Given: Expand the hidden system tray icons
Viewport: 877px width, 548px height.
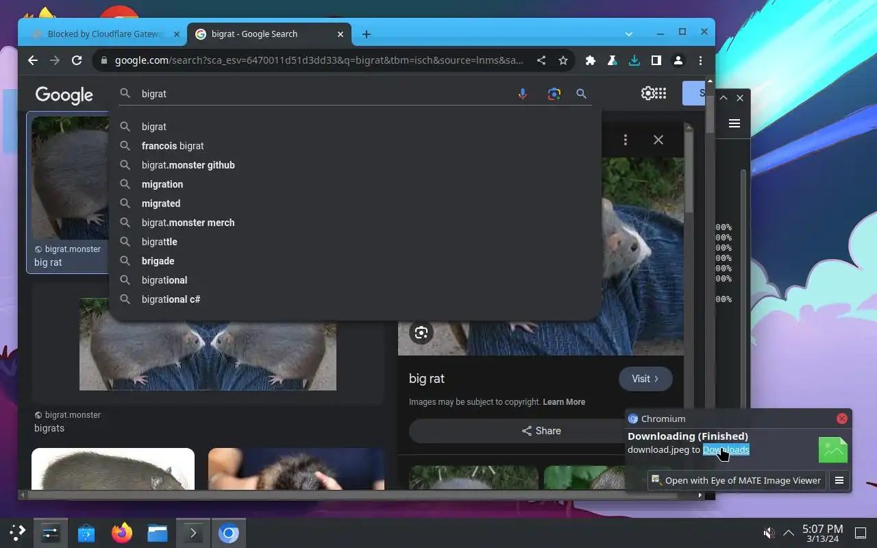Looking at the screenshot, I should click(789, 533).
